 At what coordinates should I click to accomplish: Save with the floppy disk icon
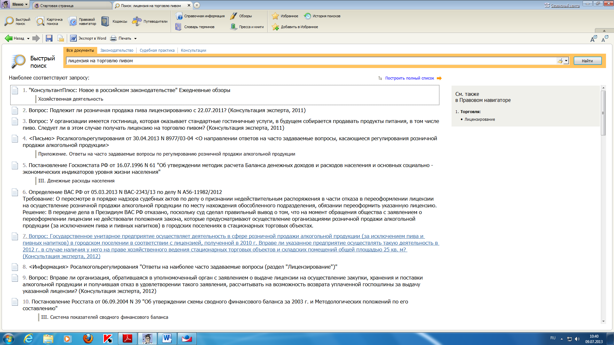[x=49, y=38]
